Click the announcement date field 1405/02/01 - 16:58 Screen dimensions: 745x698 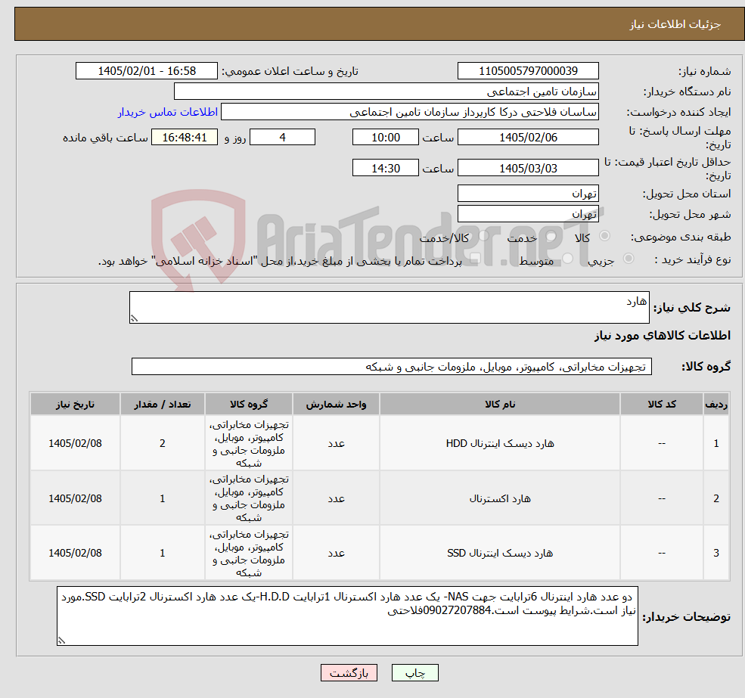[146, 71]
